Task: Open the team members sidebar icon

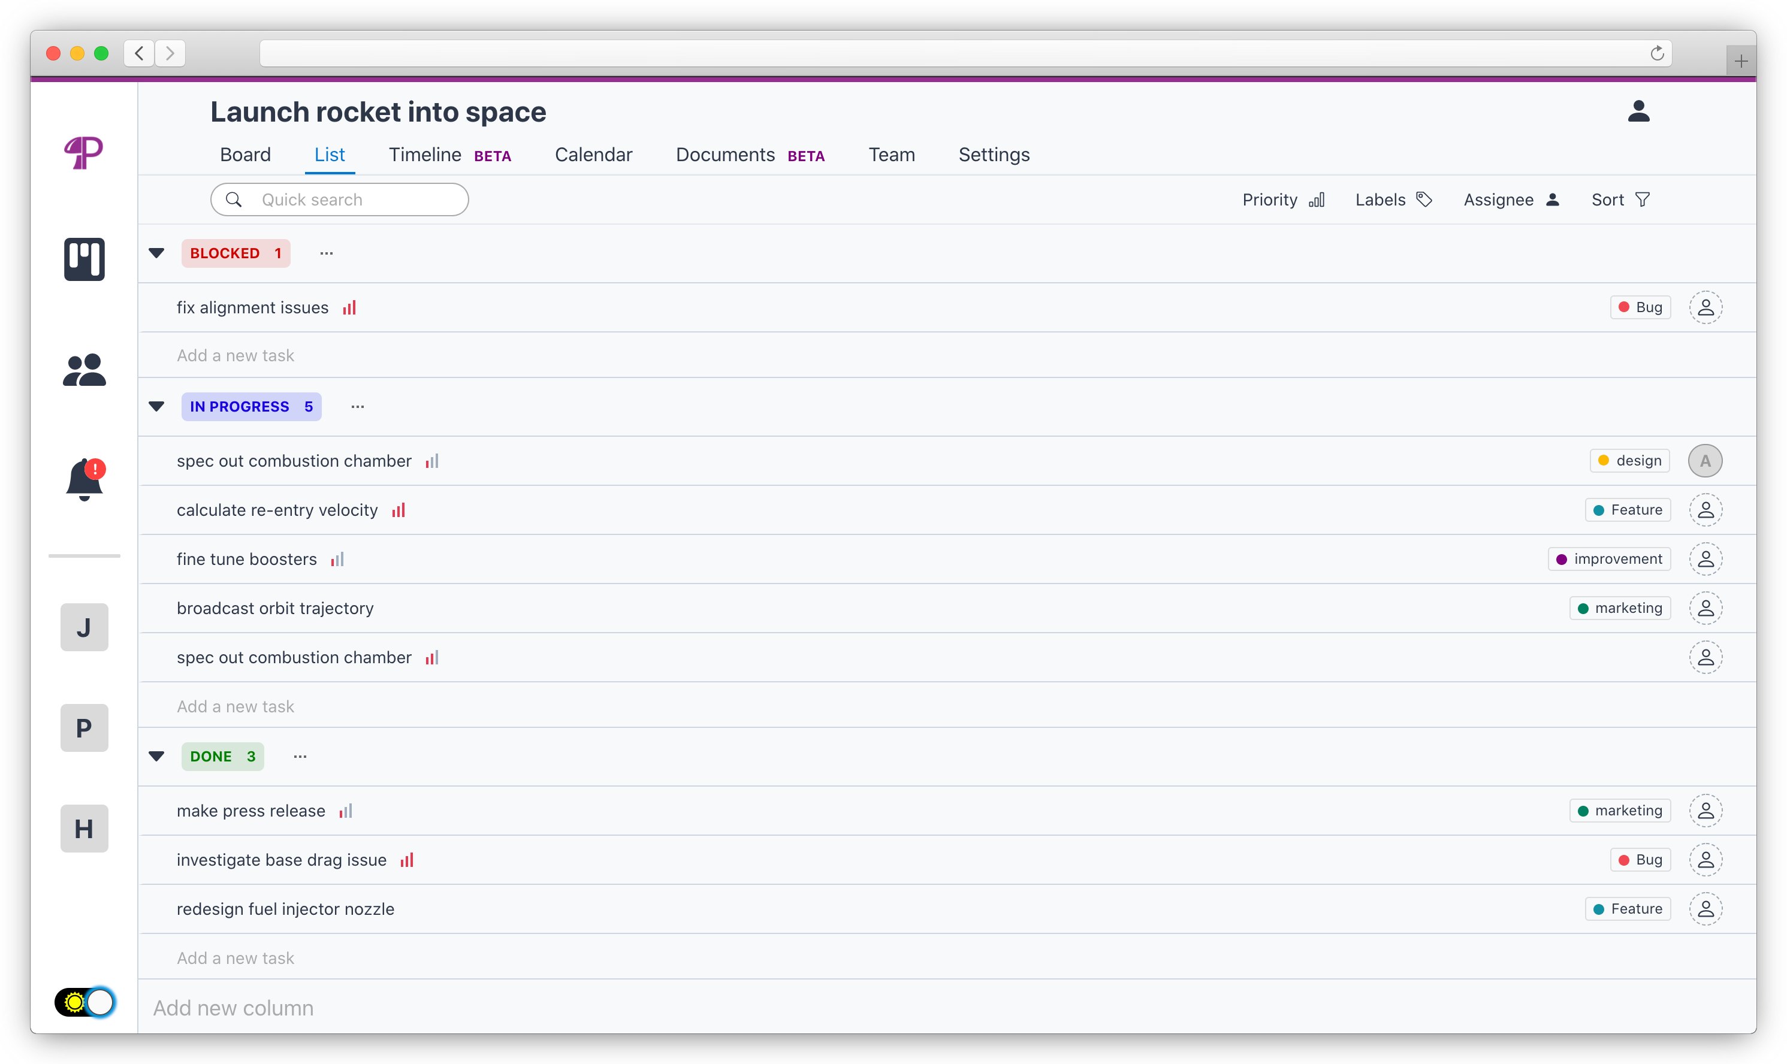Action: click(x=84, y=370)
